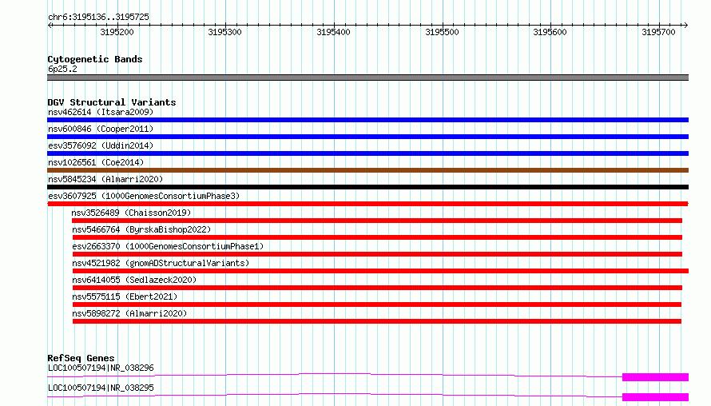
Task: Select the blue bar under nsv600846
Action: [367, 137]
